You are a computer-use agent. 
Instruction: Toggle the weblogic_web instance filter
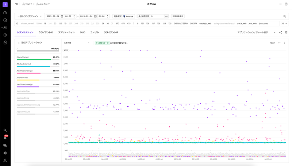point(206,23)
